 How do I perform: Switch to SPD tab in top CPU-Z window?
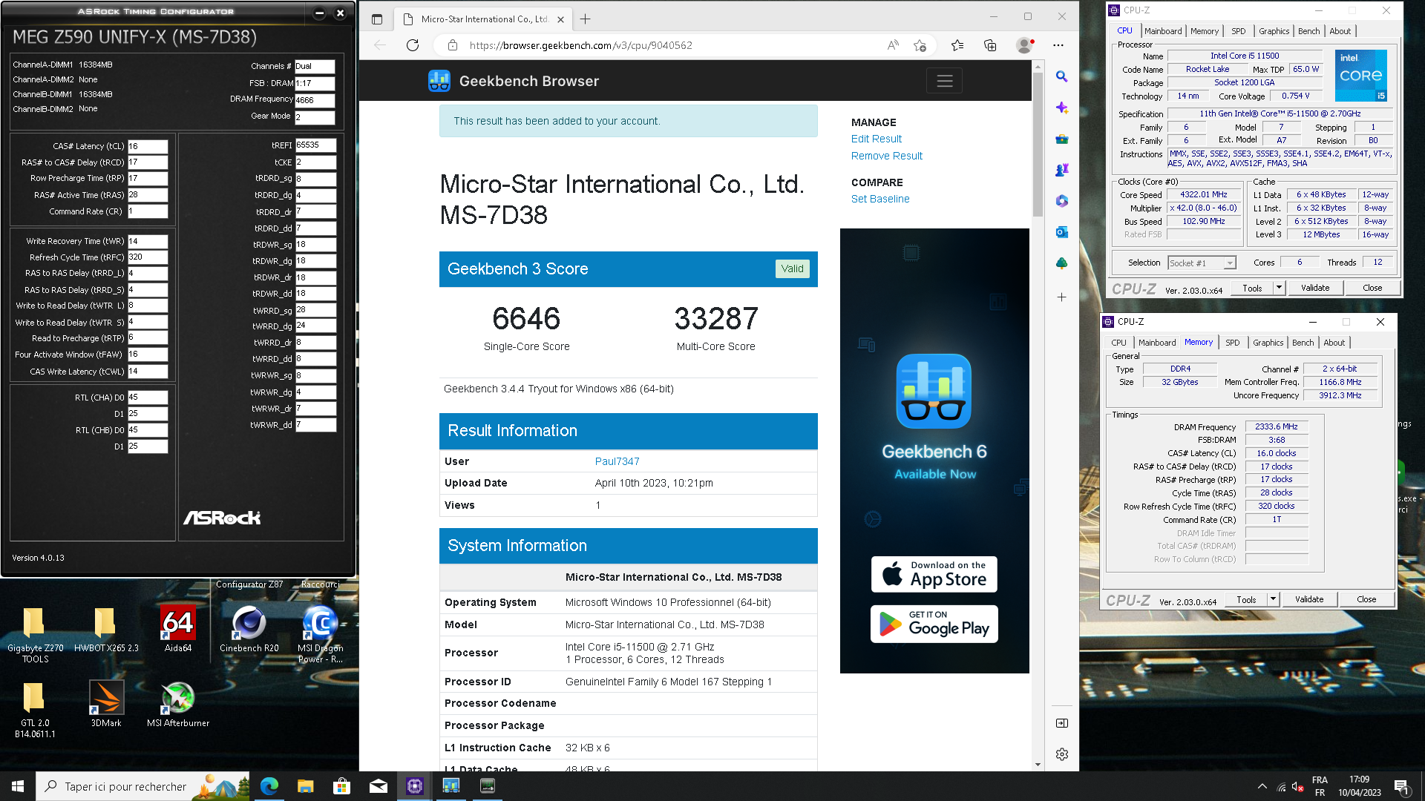coord(1239,31)
